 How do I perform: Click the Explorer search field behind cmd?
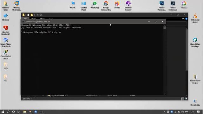[176, 24]
